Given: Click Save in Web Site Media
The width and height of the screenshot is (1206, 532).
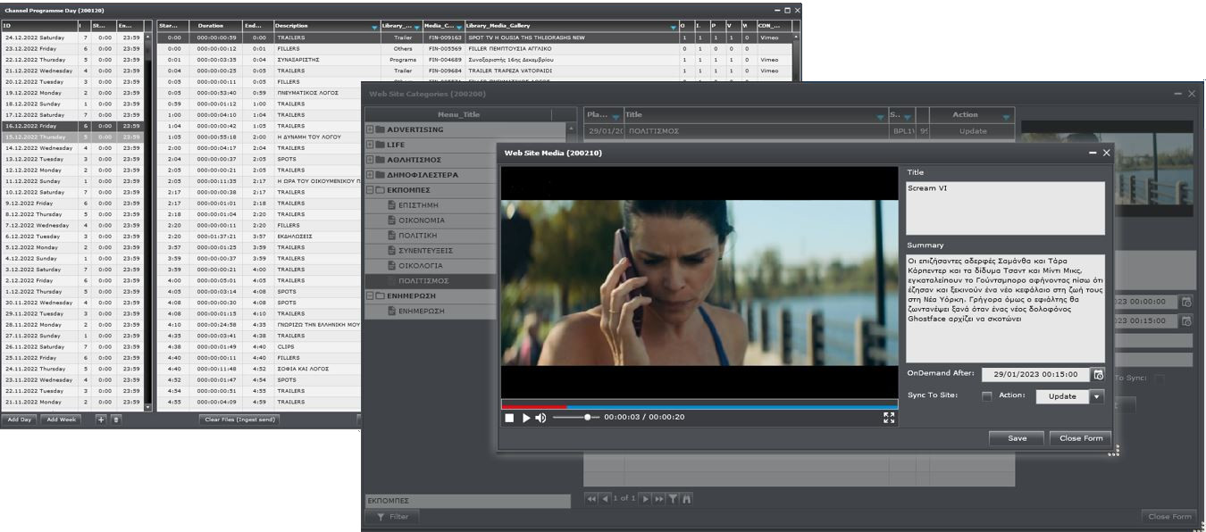Looking at the screenshot, I should pos(1017,438).
